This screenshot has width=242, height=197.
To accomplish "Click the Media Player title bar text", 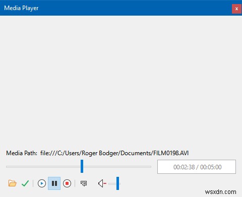I will pyautogui.click(x=21, y=8).
